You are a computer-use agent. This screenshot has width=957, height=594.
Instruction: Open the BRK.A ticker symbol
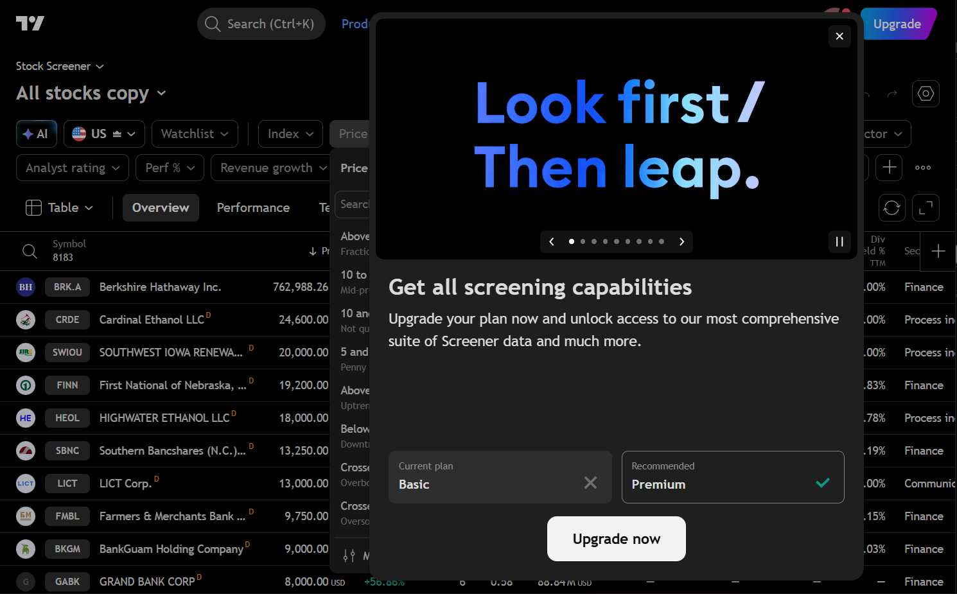pos(67,287)
